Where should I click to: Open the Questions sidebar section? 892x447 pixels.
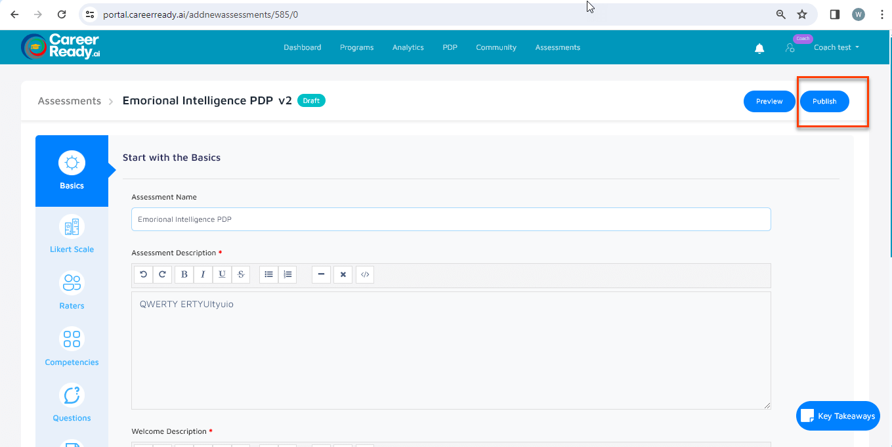coord(72,395)
